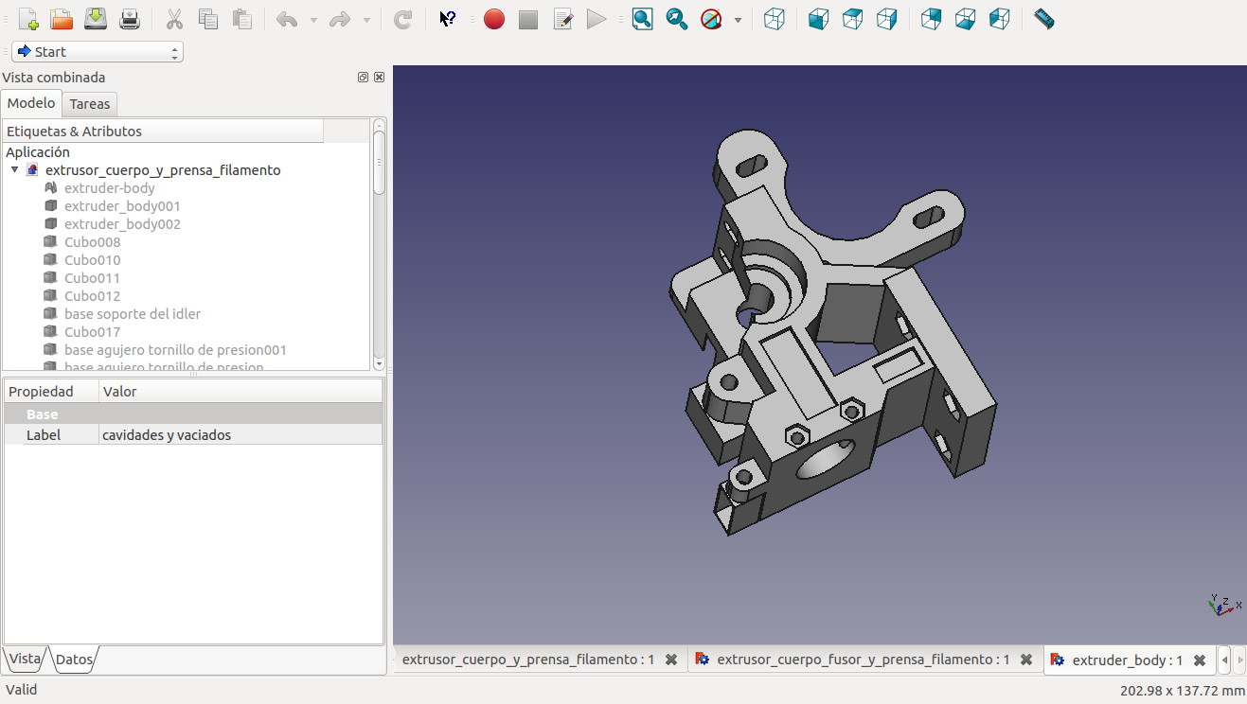This screenshot has width=1247, height=704.
Task: Switch to the isometric view cube icon
Action: pyautogui.click(x=775, y=19)
